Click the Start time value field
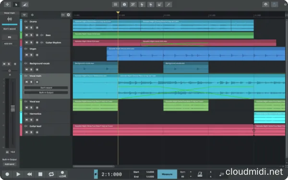 click(x=150, y=172)
